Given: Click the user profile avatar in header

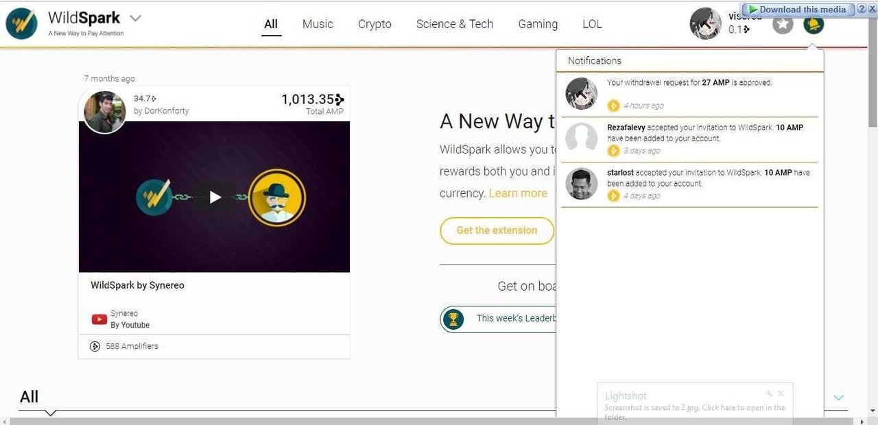Looking at the screenshot, I should [x=705, y=24].
